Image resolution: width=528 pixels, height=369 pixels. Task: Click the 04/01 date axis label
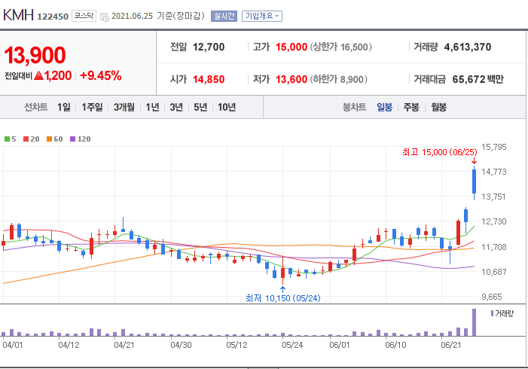13,345
